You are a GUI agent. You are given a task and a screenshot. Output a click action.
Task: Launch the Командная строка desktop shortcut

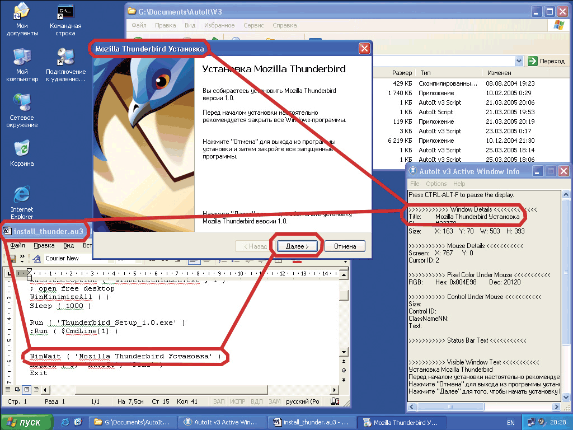pos(65,20)
